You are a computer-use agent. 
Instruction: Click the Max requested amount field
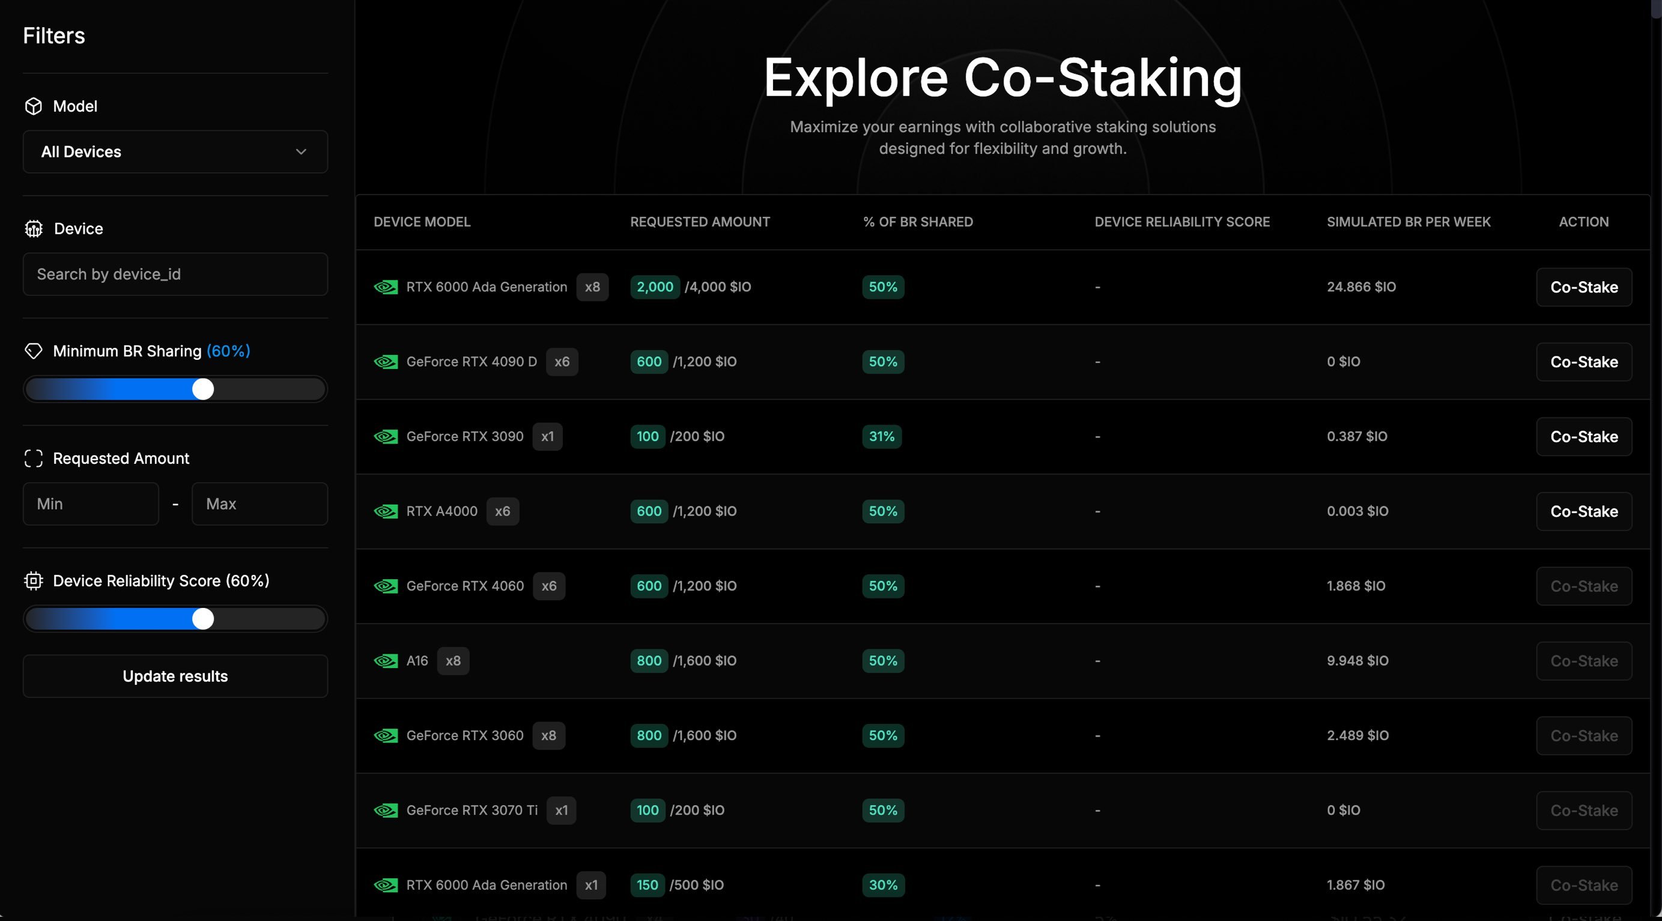click(260, 504)
